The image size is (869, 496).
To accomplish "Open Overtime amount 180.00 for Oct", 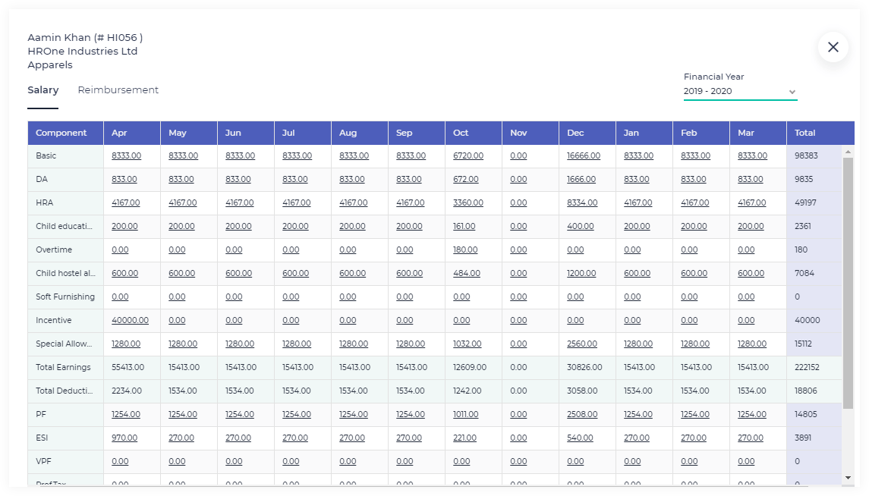I will (465, 250).
